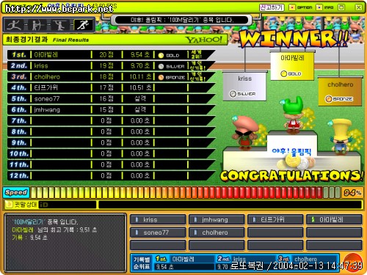Click the 3rd place row name cholhero

[x=47, y=77]
